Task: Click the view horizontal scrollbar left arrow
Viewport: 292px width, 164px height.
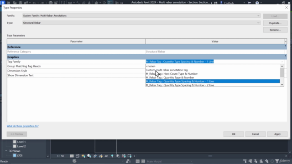Action: 134,156
